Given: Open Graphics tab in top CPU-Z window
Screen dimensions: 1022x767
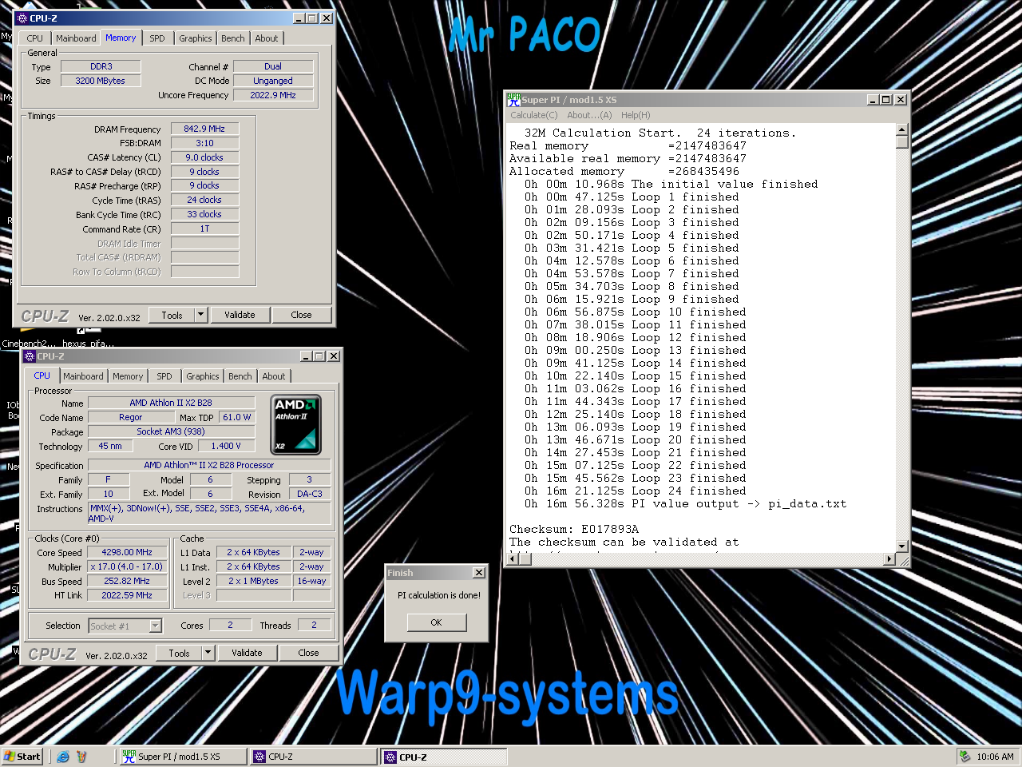Looking at the screenshot, I should [x=196, y=38].
